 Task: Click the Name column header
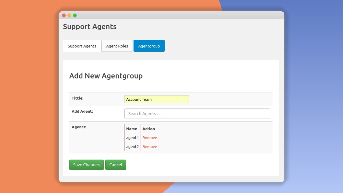132,129
